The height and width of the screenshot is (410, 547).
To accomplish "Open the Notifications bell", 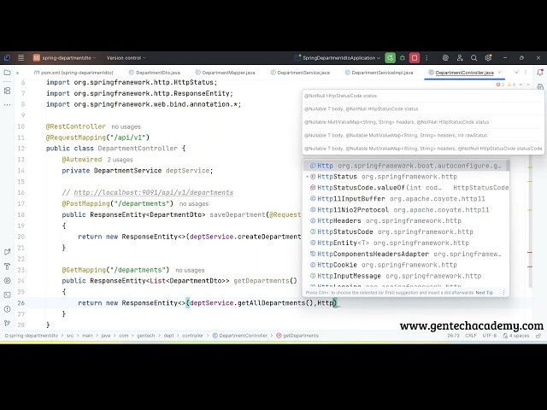I will [x=540, y=73].
